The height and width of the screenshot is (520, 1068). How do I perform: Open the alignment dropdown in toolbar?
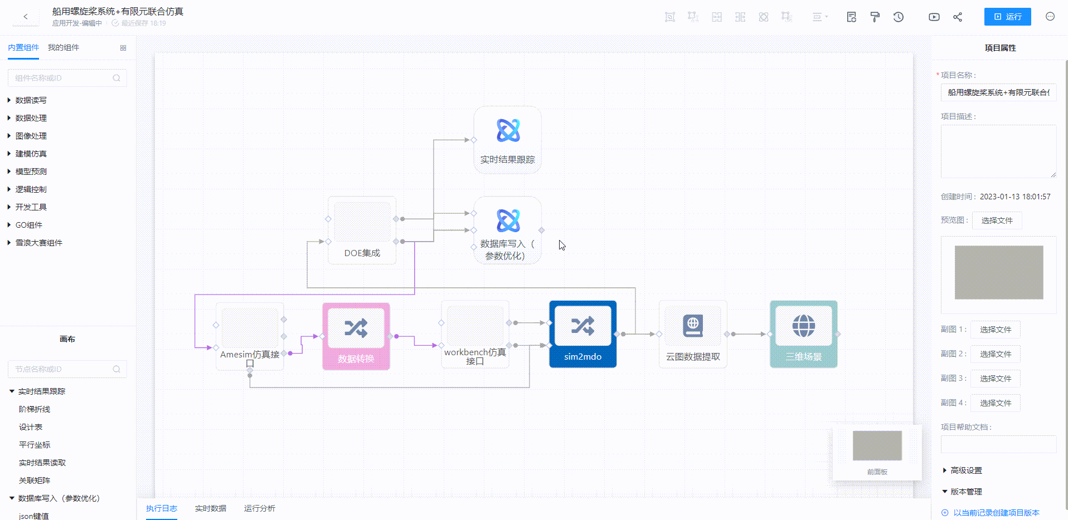pos(819,17)
